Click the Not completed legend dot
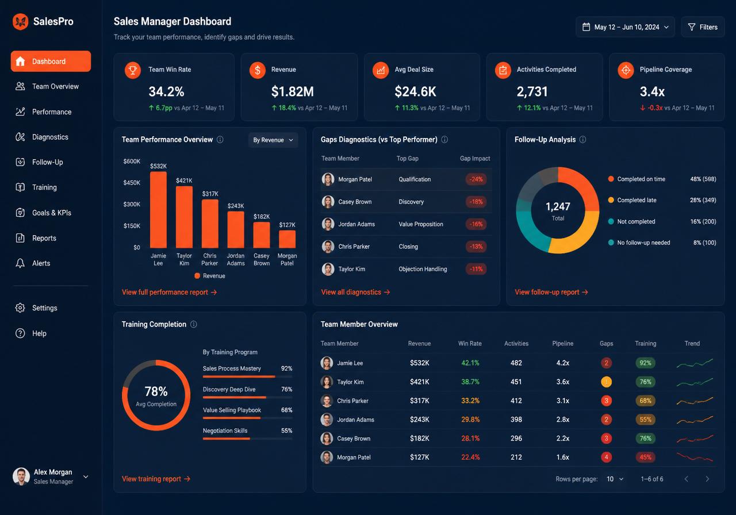The height and width of the screenshot is (515, 736). (611, 221)
